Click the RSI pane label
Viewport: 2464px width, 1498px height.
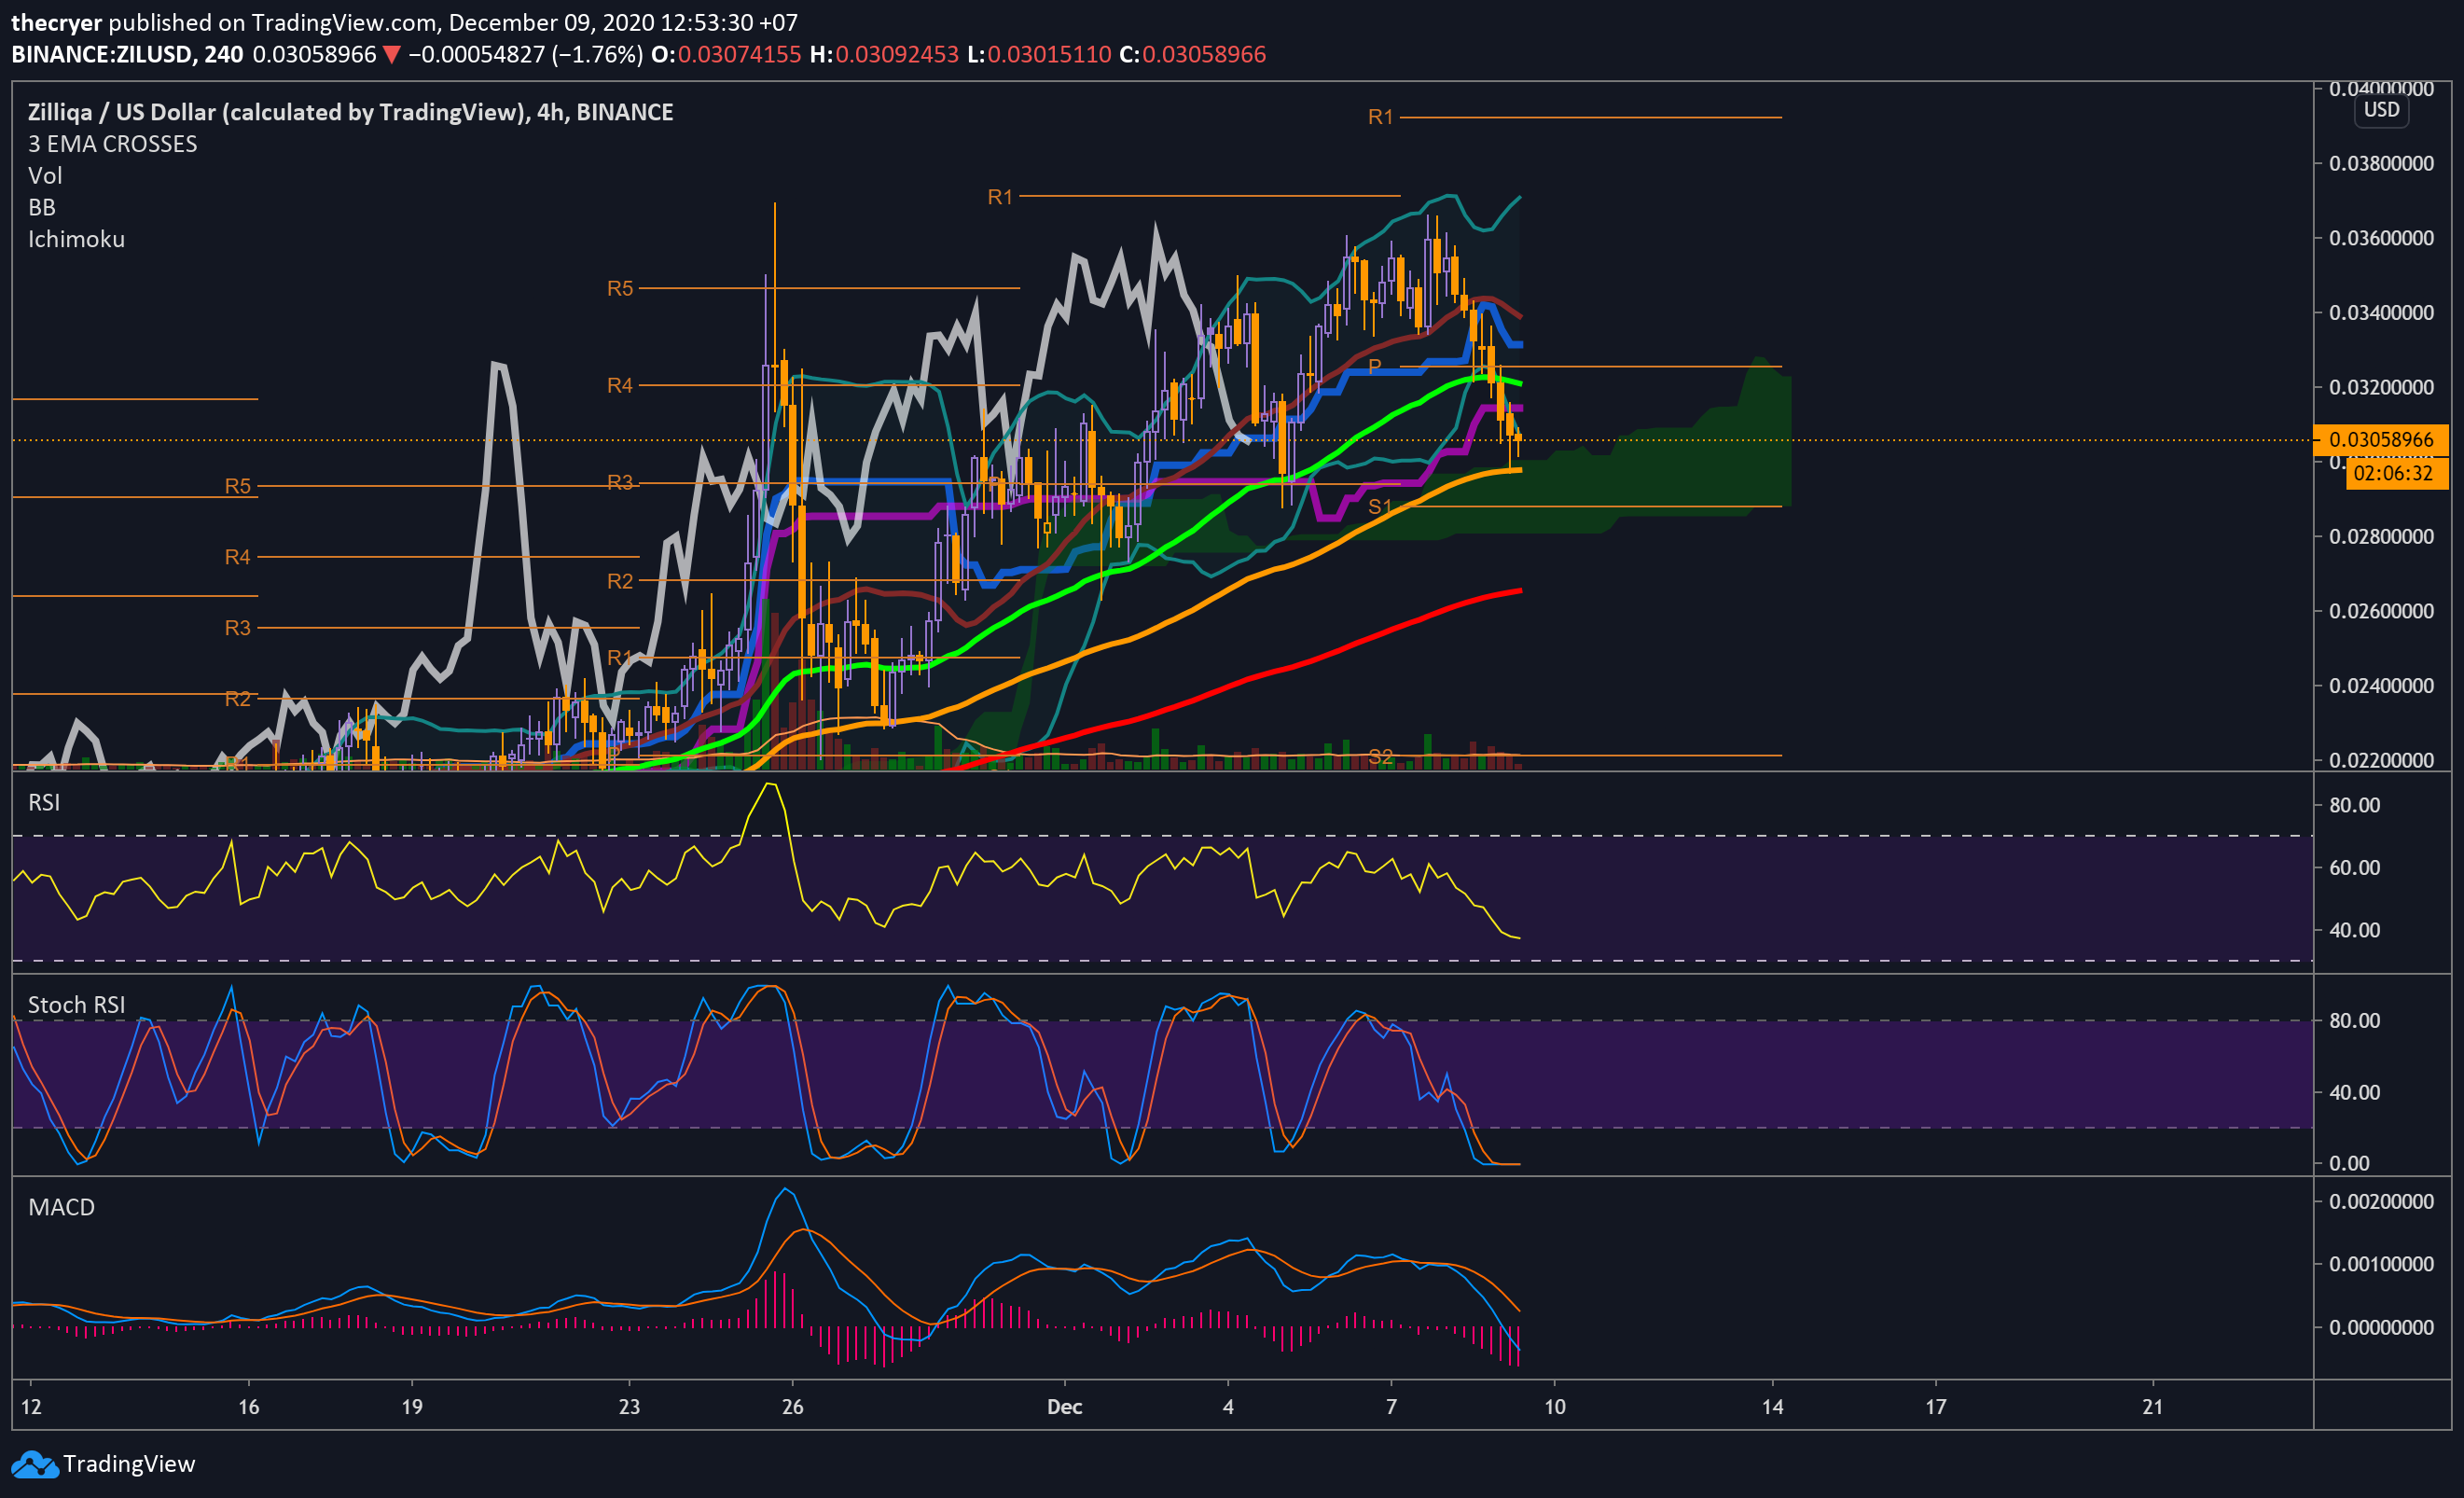[x=44, y=803]
